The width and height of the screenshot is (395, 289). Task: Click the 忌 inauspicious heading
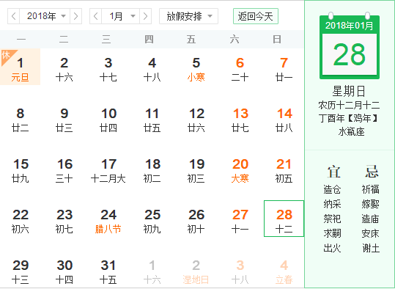pos(372,172)
